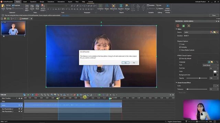This screenshot has width=220, height=123.
Task: Toggle the Loop checkbox
Action: (x=180, y=44)
